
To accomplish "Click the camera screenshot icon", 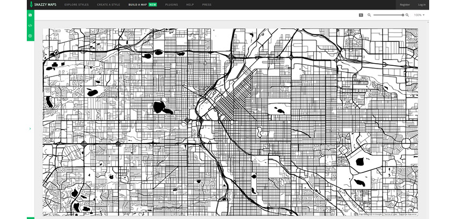I will 361,15.
